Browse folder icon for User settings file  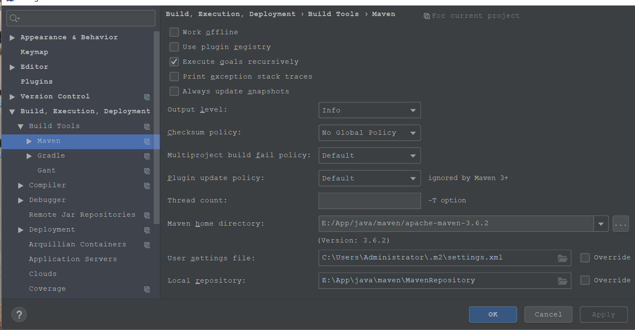coord(562,258)
